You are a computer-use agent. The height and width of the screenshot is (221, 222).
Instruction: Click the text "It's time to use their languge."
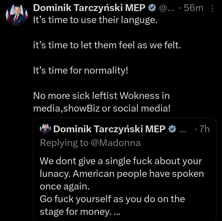click(95, 21)
